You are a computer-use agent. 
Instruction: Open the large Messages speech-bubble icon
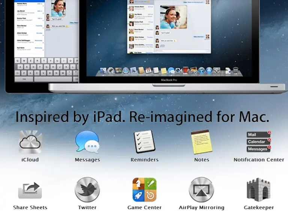(x=87, y=142)
